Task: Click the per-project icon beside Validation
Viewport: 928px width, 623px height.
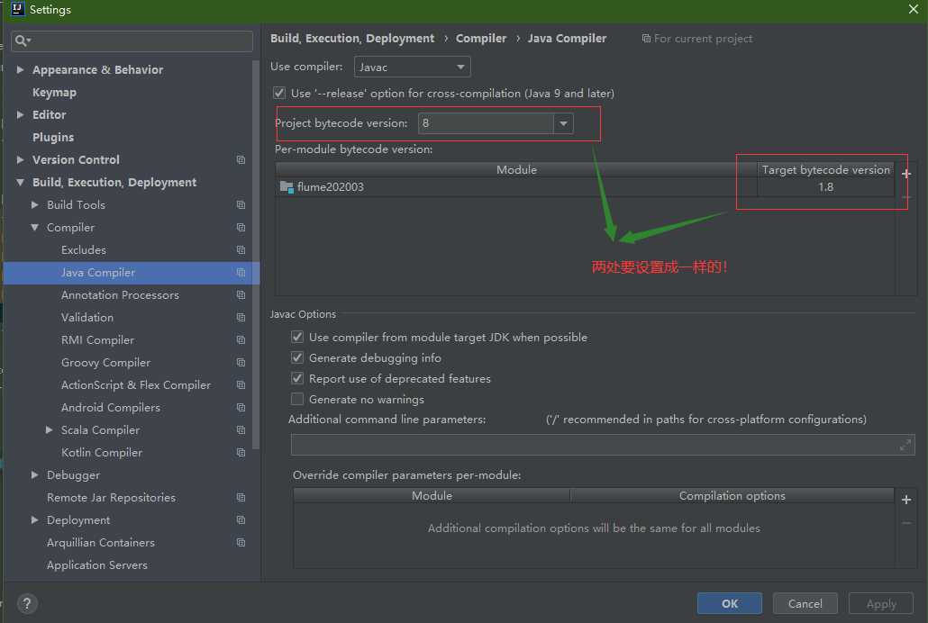Action: 241,317
